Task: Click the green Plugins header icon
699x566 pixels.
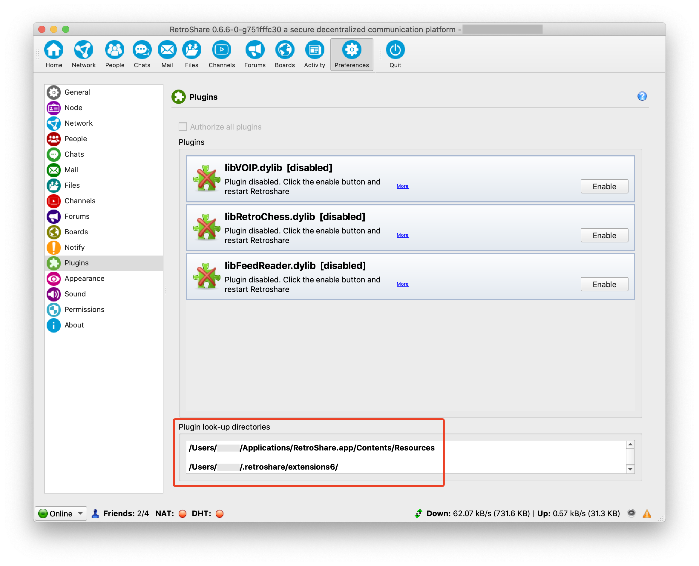Action: [x=178, y=97]
